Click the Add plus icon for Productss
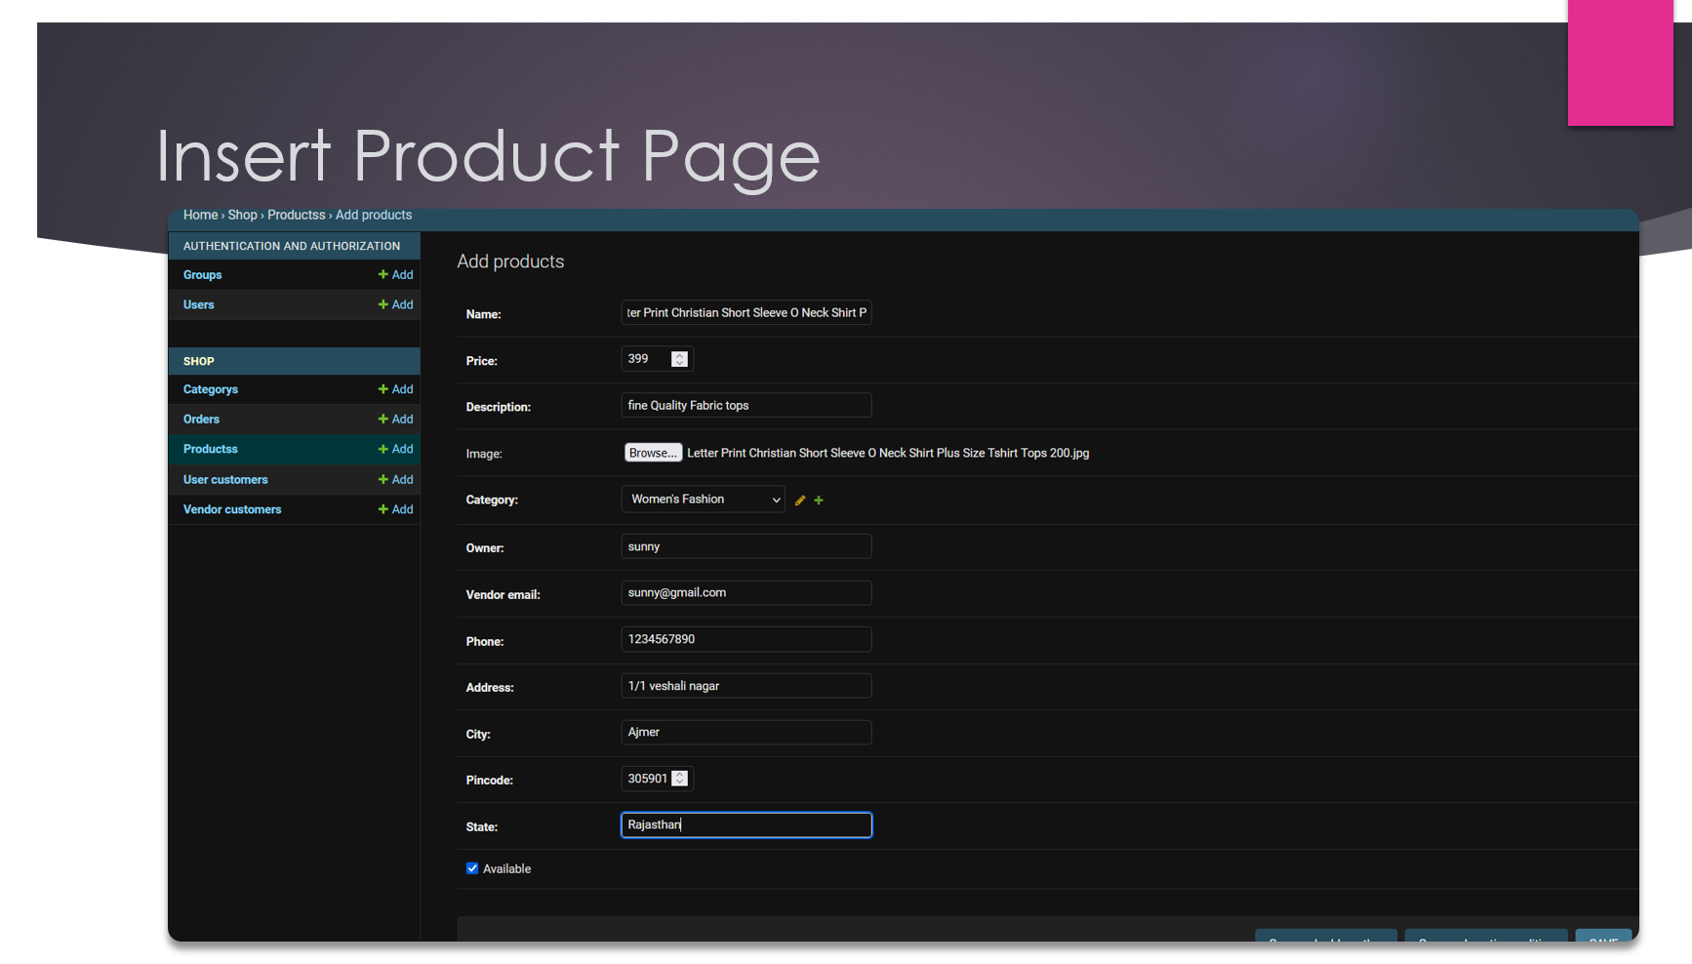This screenshot has width=1692, height=964. tap(383, 449)
